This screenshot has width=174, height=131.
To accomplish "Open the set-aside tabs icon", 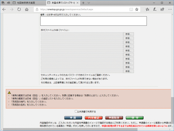I will 3,3.
